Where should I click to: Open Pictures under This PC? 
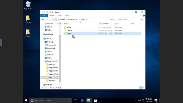click(50, 55)
